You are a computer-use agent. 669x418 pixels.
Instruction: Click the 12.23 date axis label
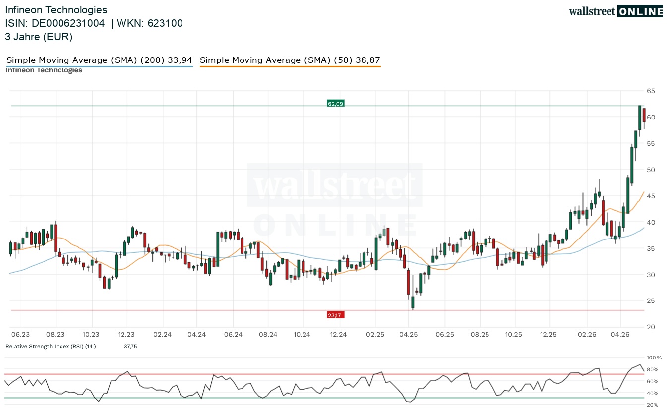coord(126,335)
